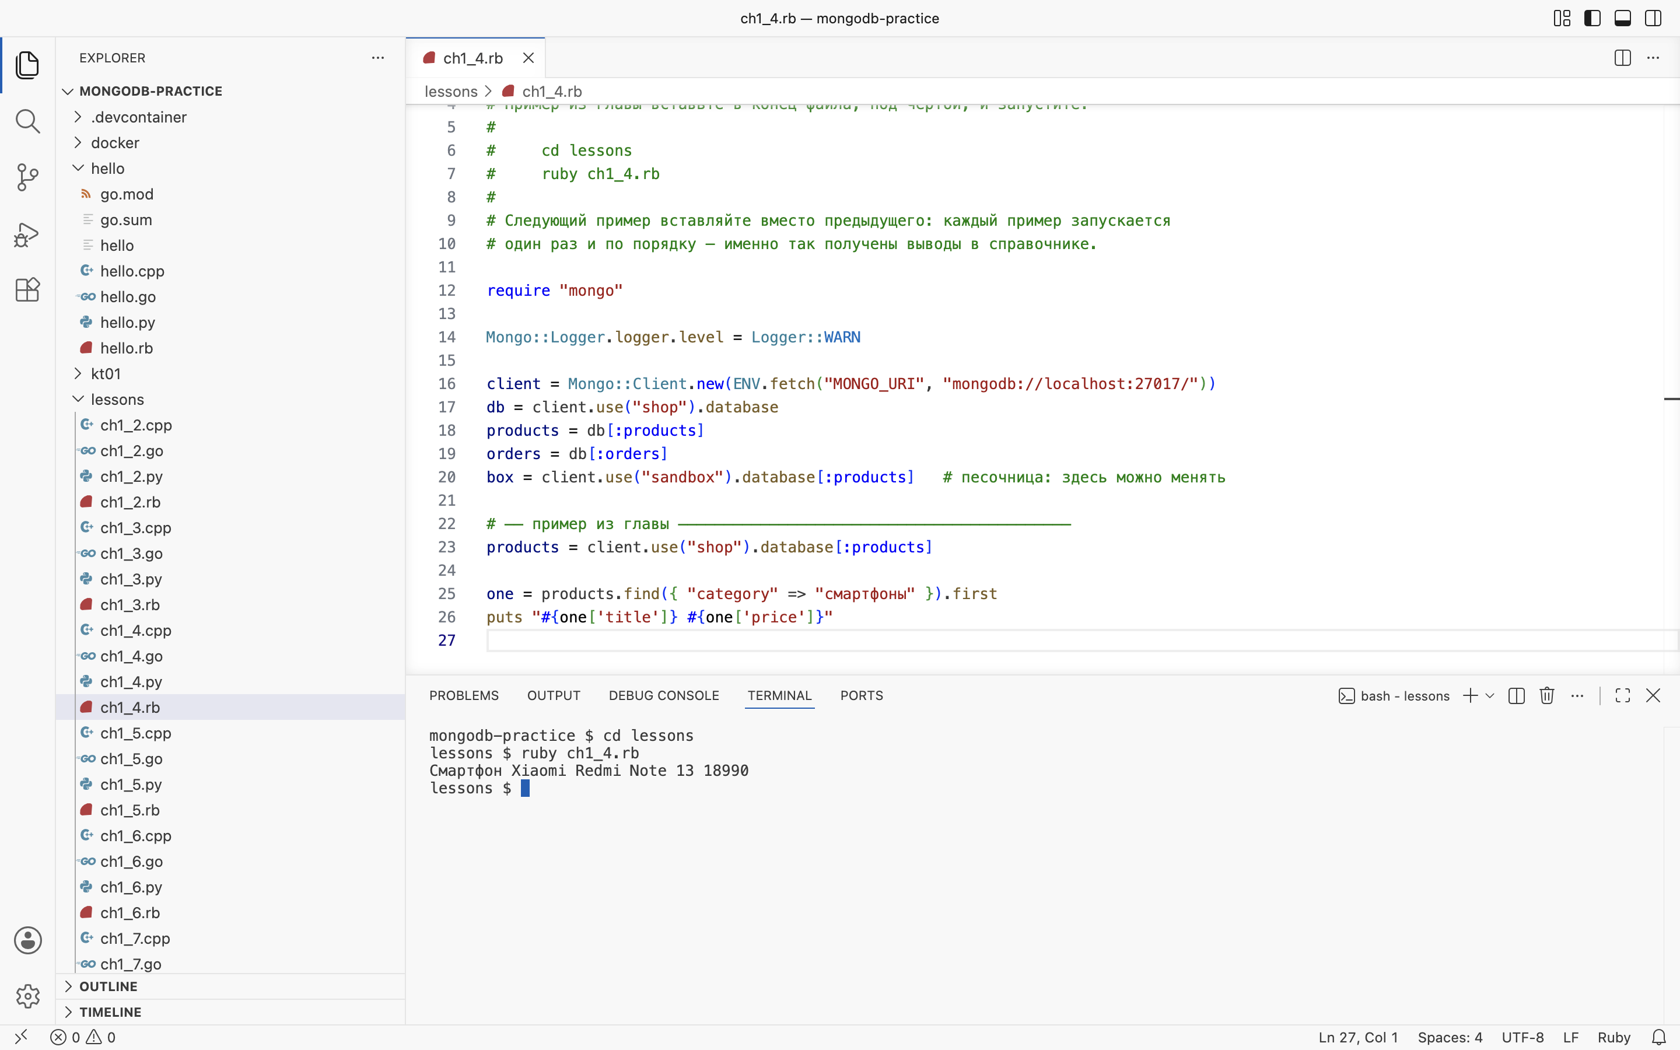Split the editor to the right
This screenshot has height=1050, width=1680.
(1622, 58)
